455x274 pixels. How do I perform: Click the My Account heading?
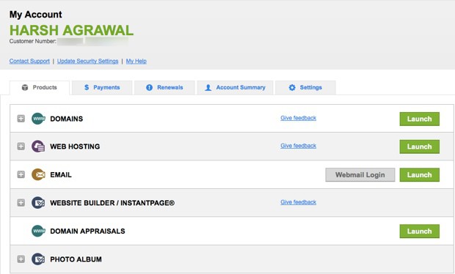point(35,15)
